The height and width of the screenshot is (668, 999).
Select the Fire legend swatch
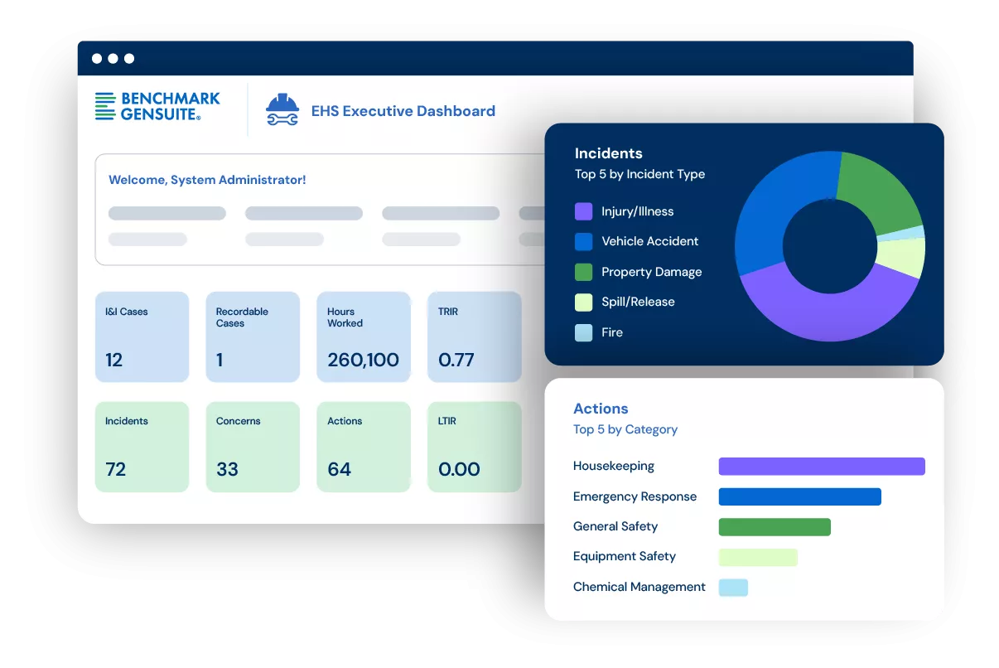(x=584, y=332)
